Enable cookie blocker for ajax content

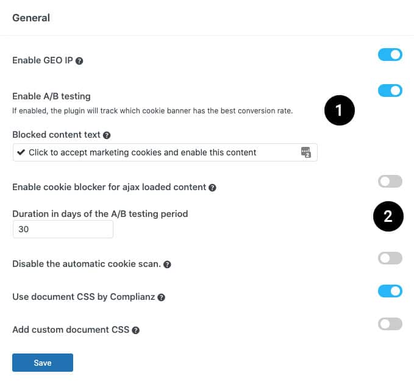[x=390, y=182]
